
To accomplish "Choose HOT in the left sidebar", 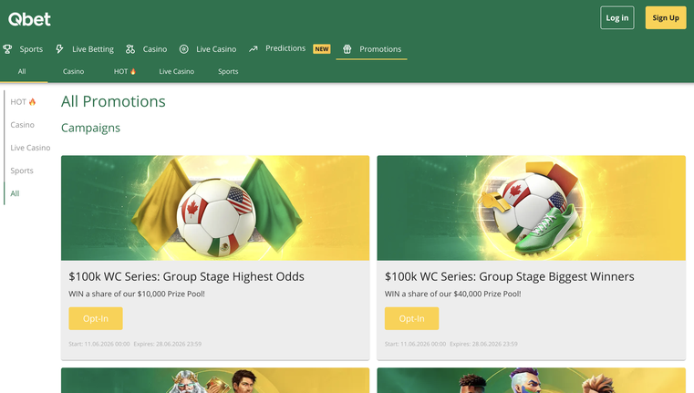I will click(23, 102).
